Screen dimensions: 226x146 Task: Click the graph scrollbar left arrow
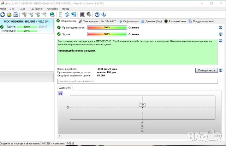pyautogui.click(x=60, y=136)
